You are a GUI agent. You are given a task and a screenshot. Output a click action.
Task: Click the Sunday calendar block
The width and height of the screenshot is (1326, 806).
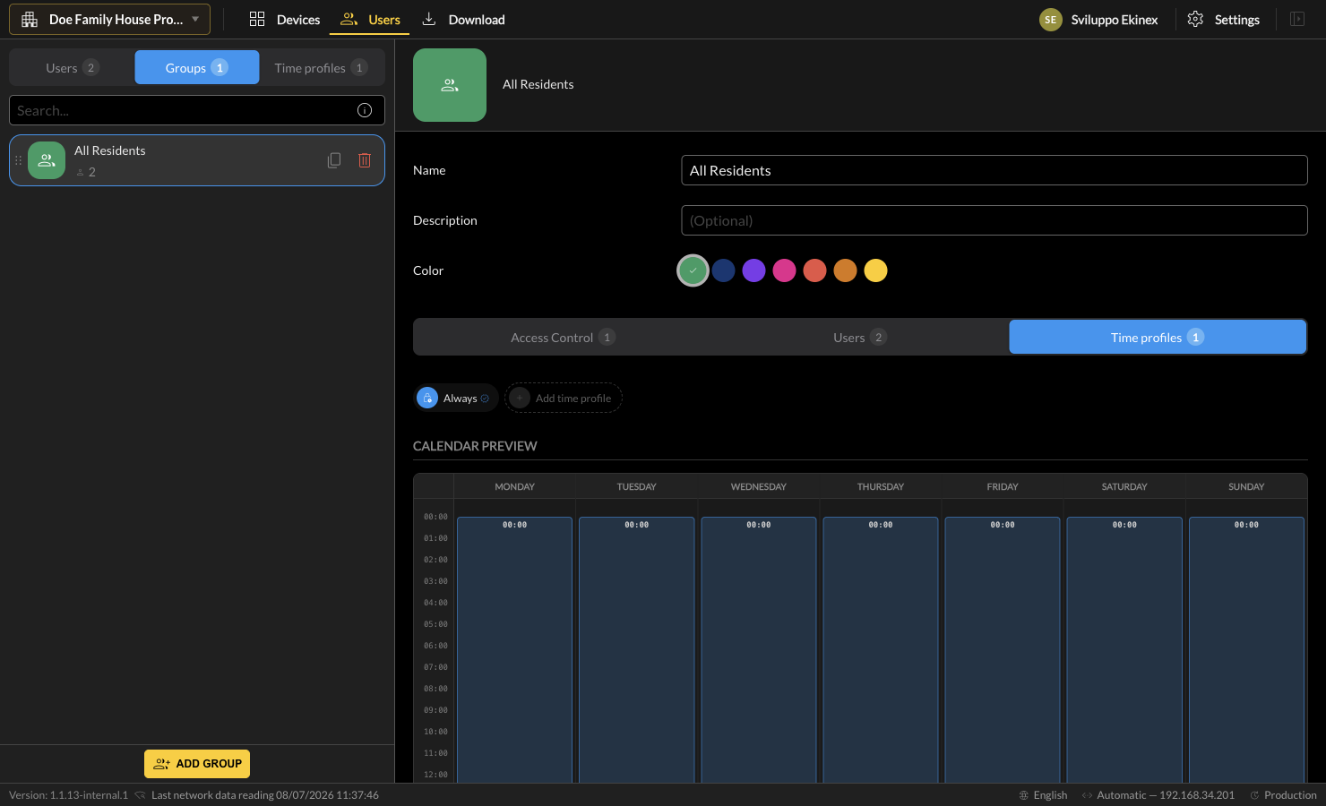tap(1246, 649)
